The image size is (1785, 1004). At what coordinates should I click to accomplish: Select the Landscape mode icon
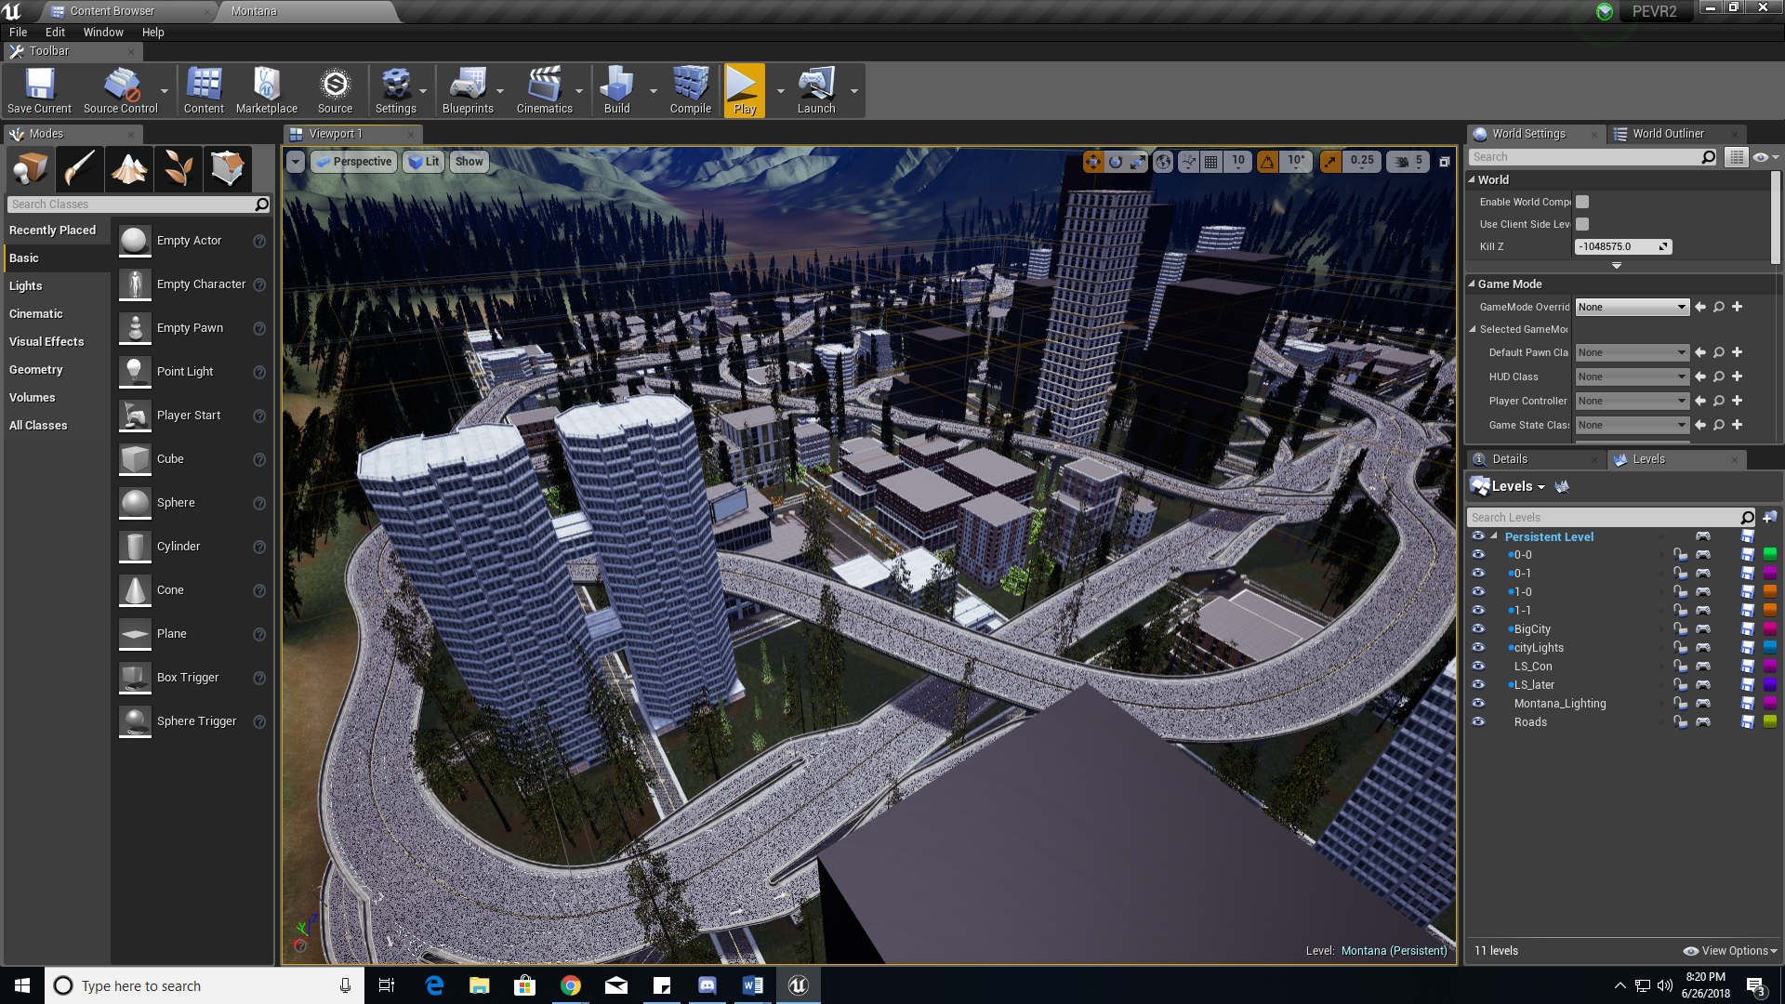(x=128, y=168)
